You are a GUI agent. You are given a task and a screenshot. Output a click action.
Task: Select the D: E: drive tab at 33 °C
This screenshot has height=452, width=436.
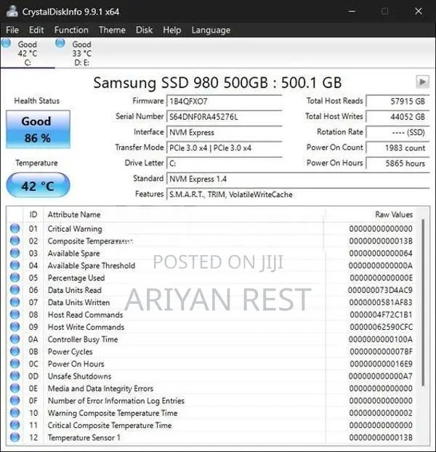82,53
